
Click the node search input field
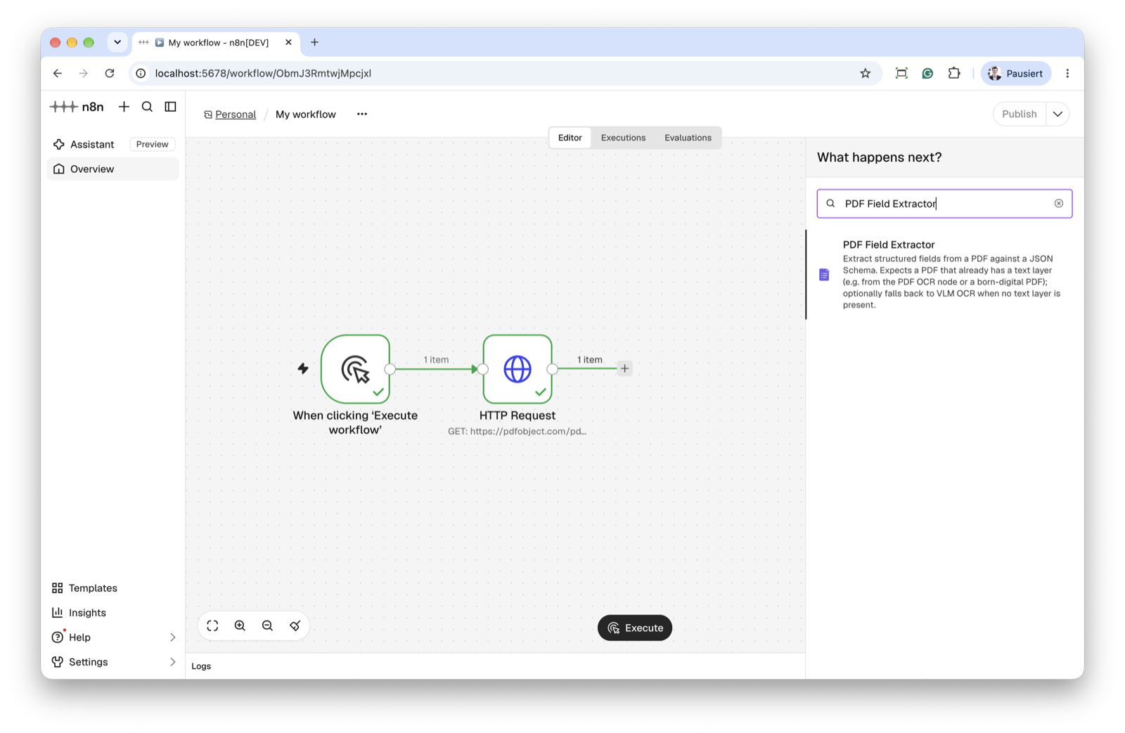(x=944, y=204)
